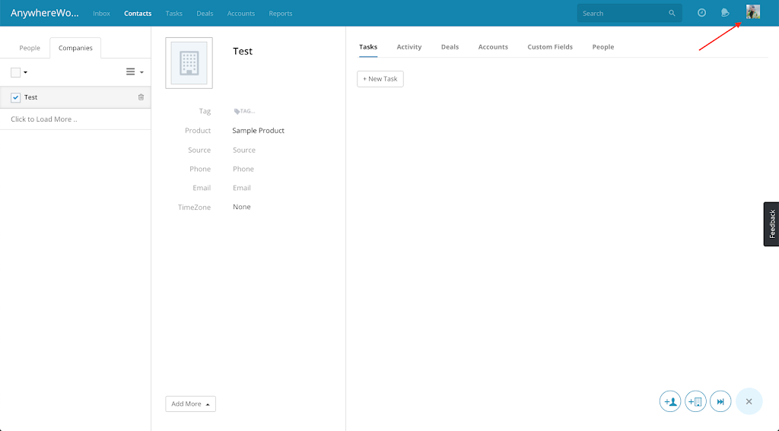This screenshot has height=431, width=779.
Task: Change the TimeZone None value
Action: point(241,207)
